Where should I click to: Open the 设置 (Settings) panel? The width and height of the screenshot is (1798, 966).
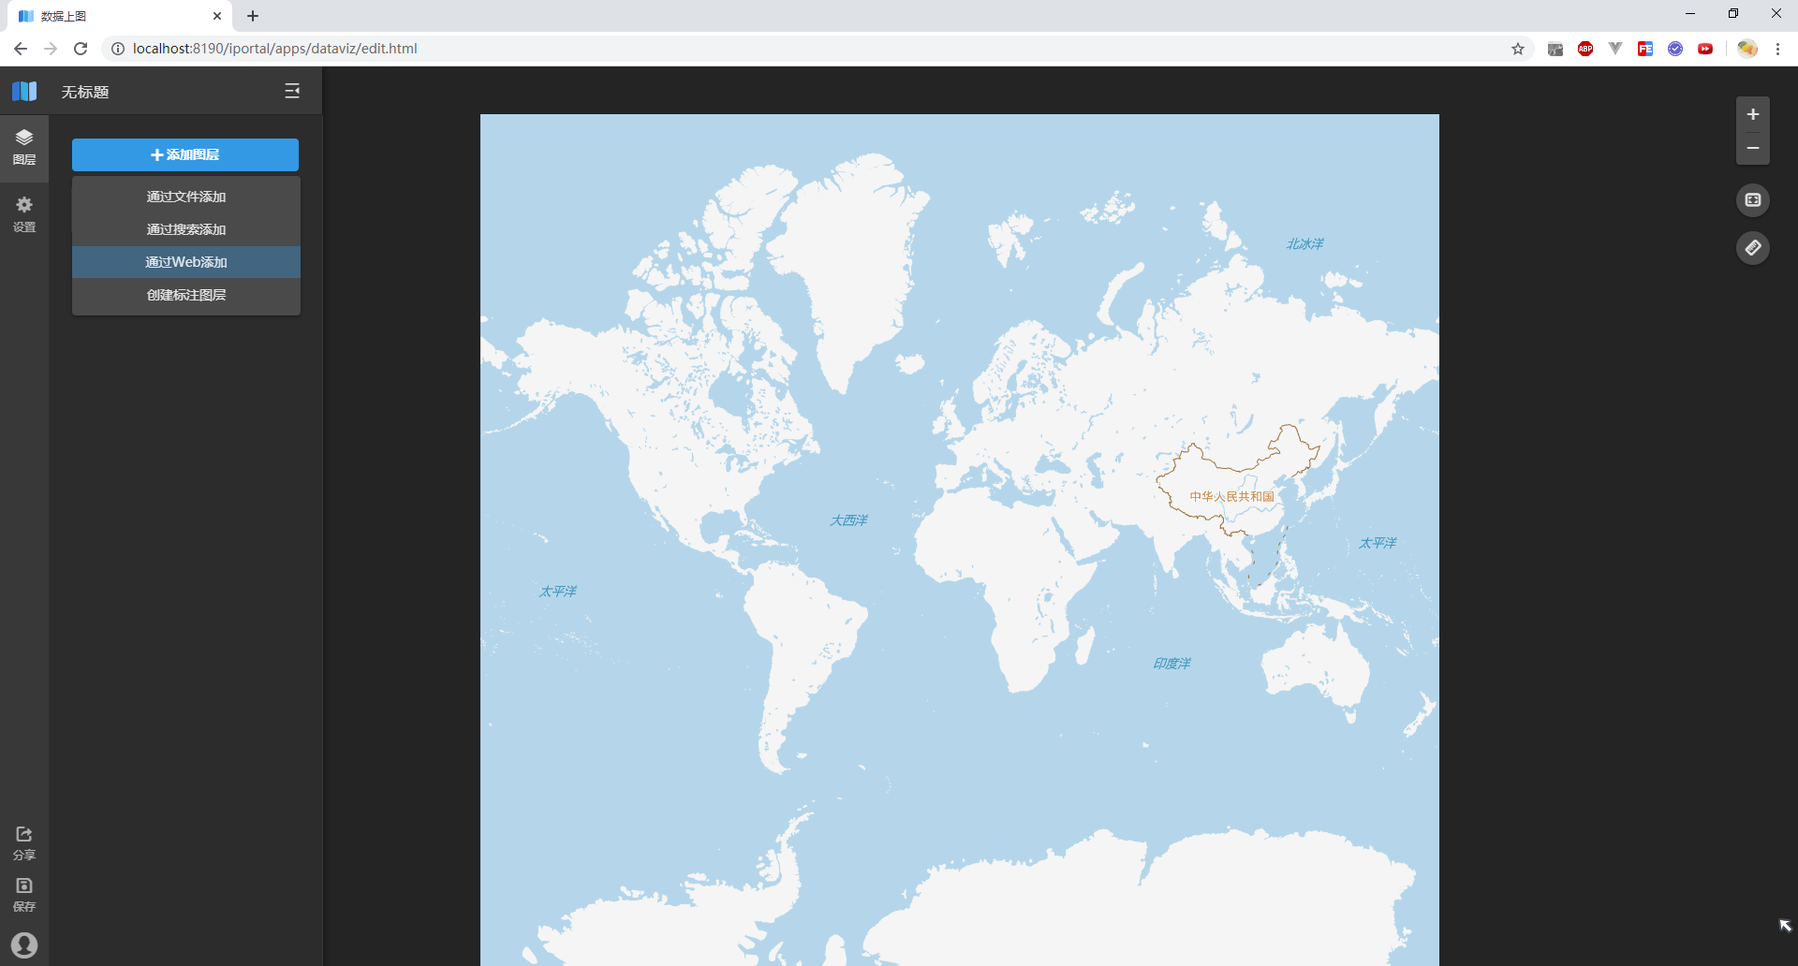click(x=24, y=214)
